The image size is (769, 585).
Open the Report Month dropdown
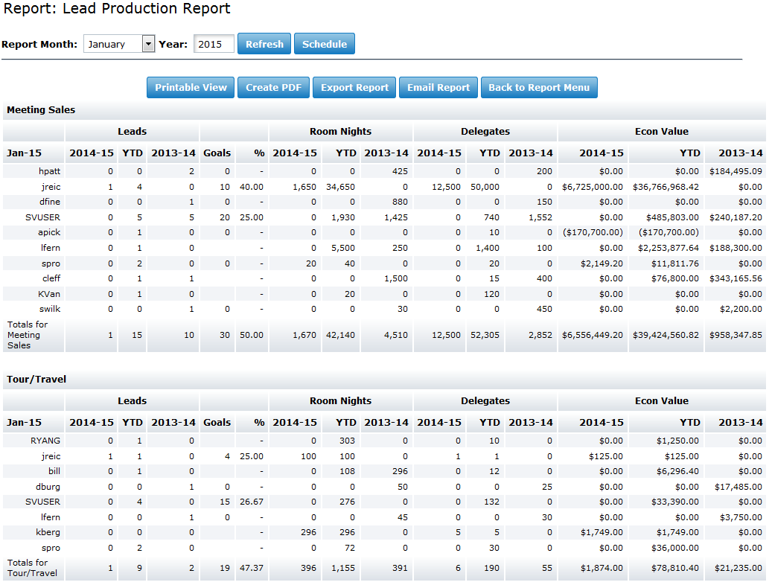pyautogui.click(x=119, y=44)
